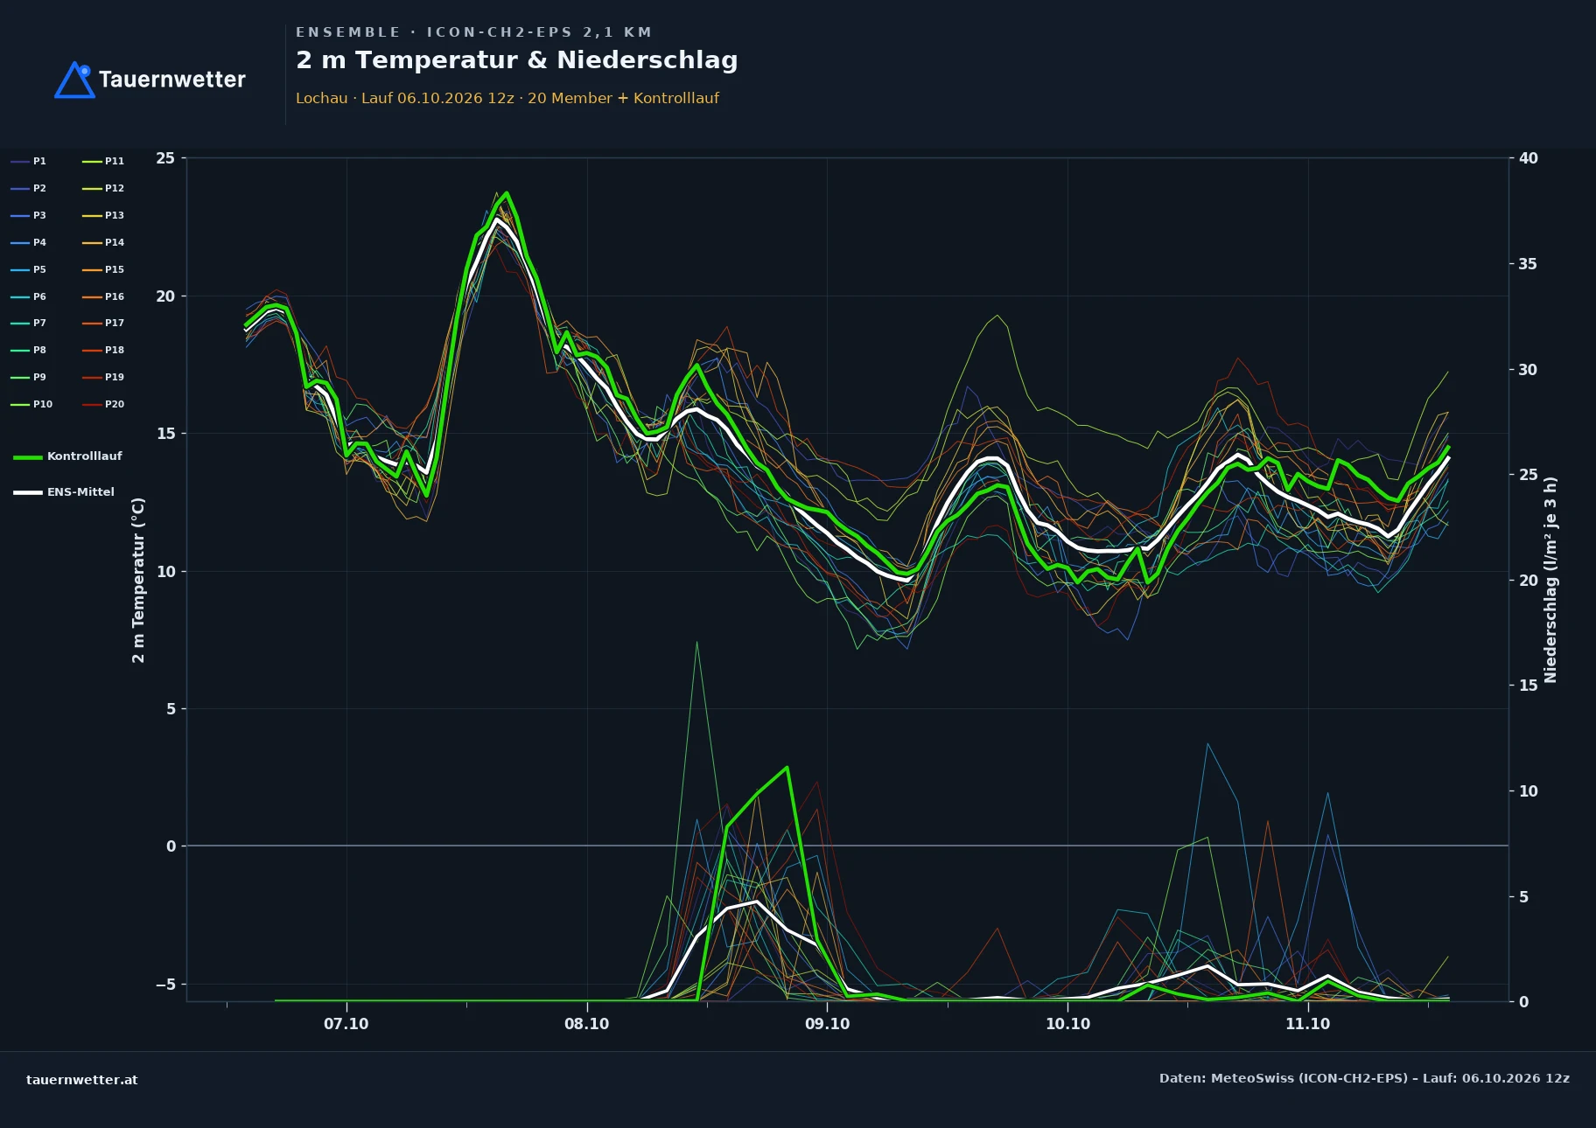Click the title '2 m Temperatur & Niederschlag'
The height and width of the screenshot is (1128, 1596).
[517, 60]
